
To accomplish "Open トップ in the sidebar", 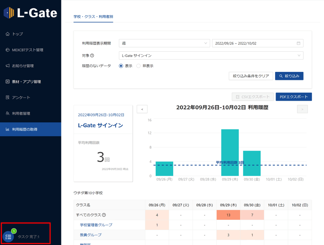I will coord(31,34).
